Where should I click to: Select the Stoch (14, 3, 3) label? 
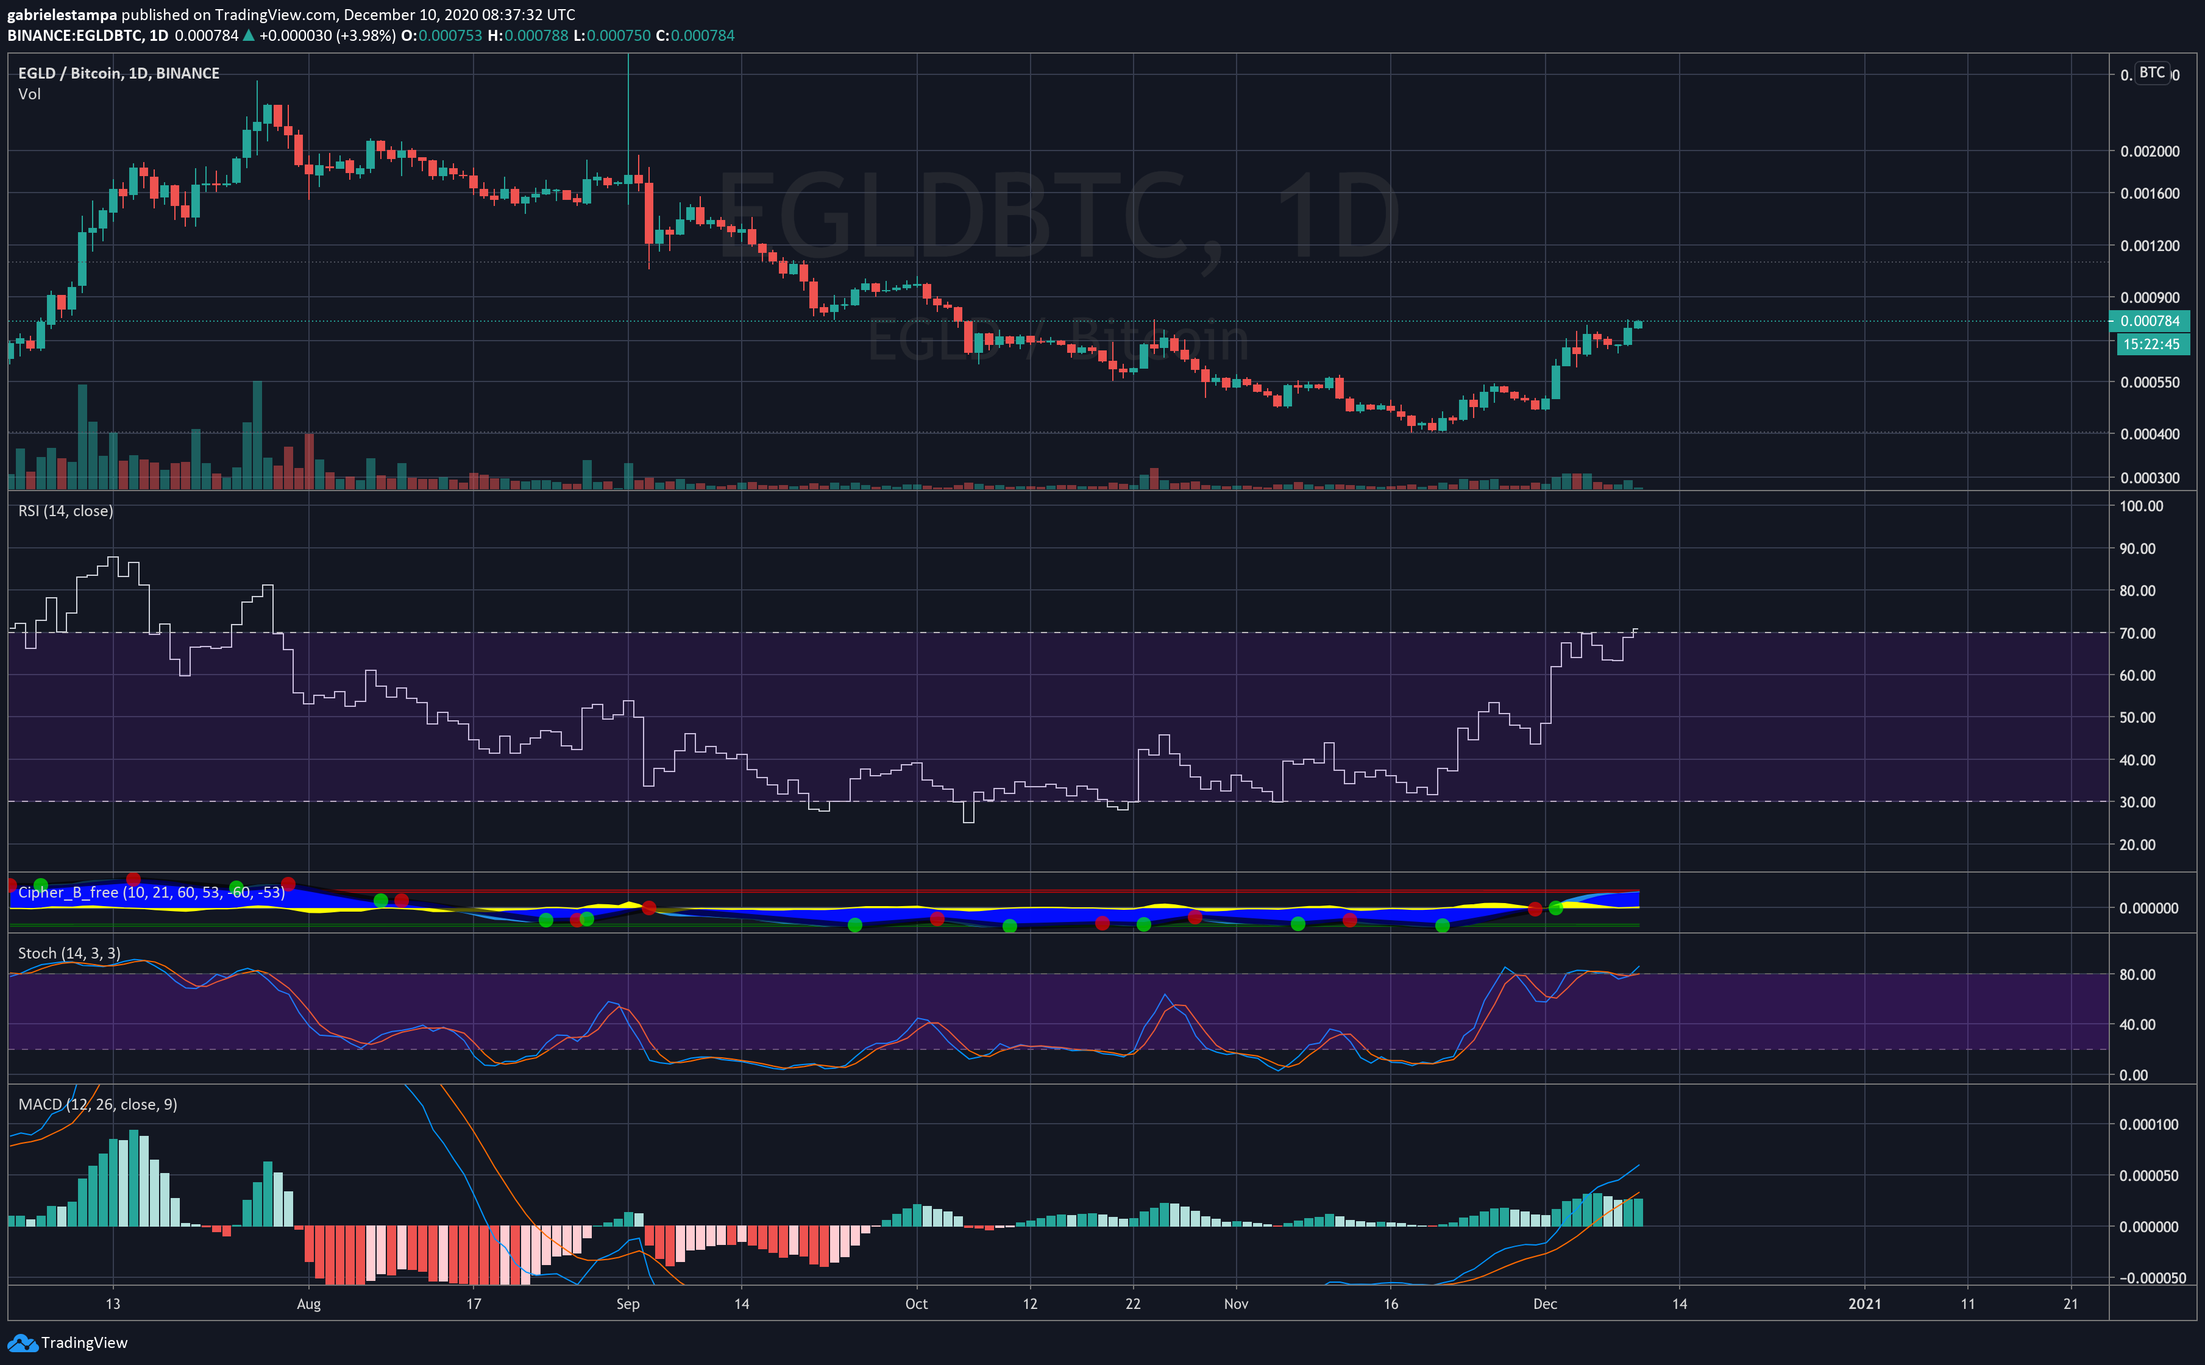point(69,953)
